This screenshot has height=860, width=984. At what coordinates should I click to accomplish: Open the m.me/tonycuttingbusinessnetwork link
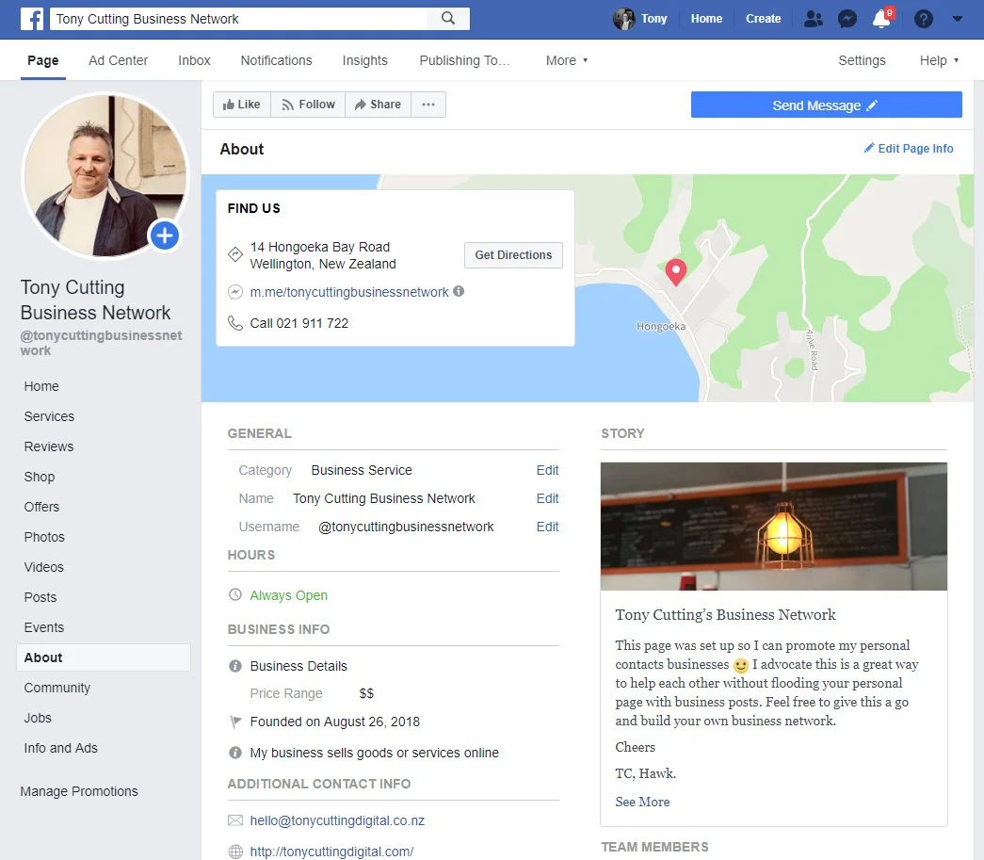point(349,292)
